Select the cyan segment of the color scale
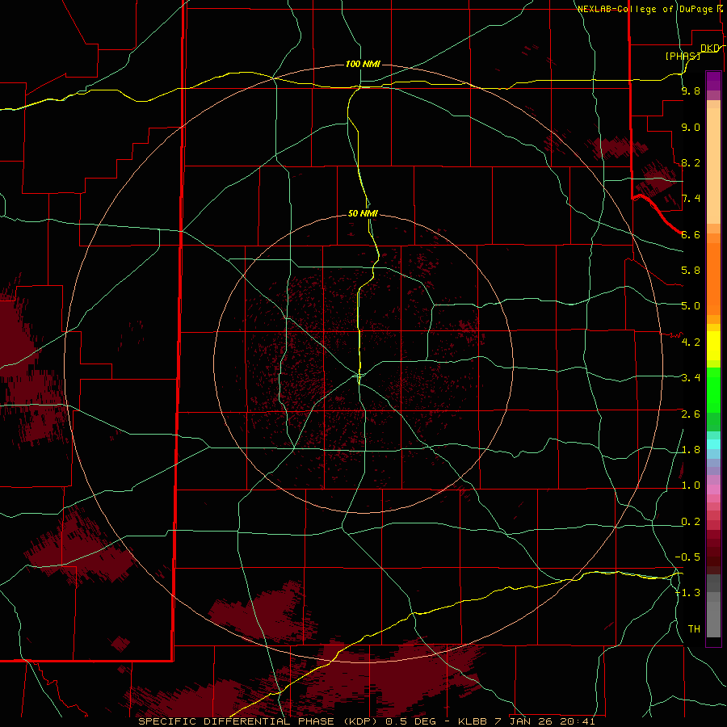 pyautogui.click(x=713, y=444)
